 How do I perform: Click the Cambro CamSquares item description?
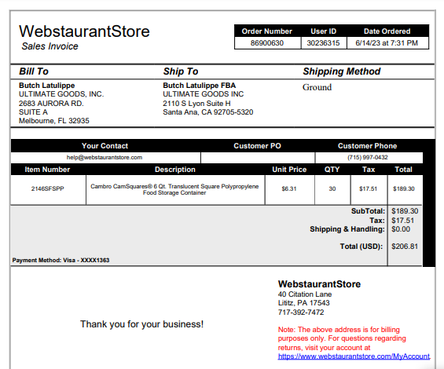coord(174,189)
